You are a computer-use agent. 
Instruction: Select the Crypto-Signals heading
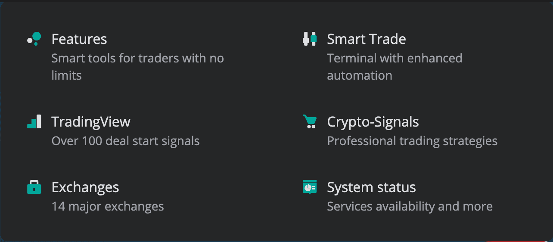coord(373,122)
